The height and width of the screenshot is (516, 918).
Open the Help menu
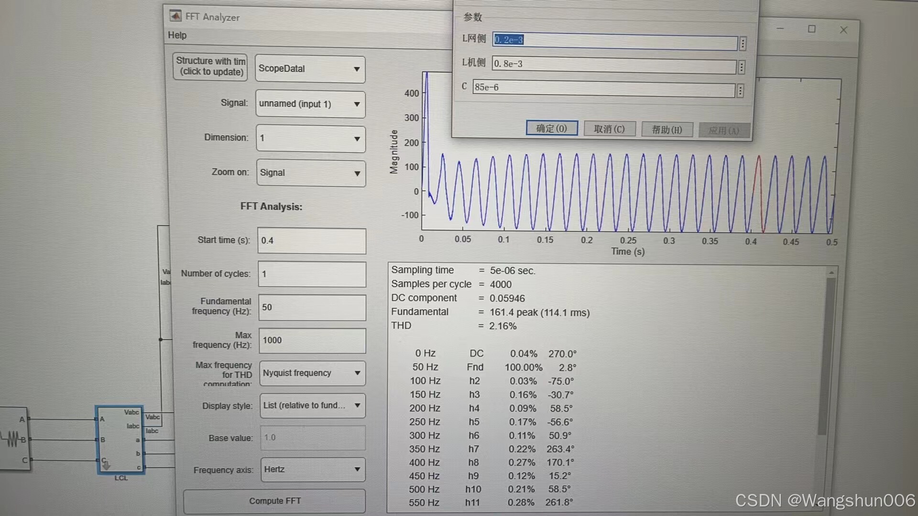coord(177,35)
